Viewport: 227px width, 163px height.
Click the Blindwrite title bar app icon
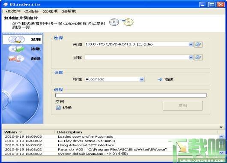point(6,4)
